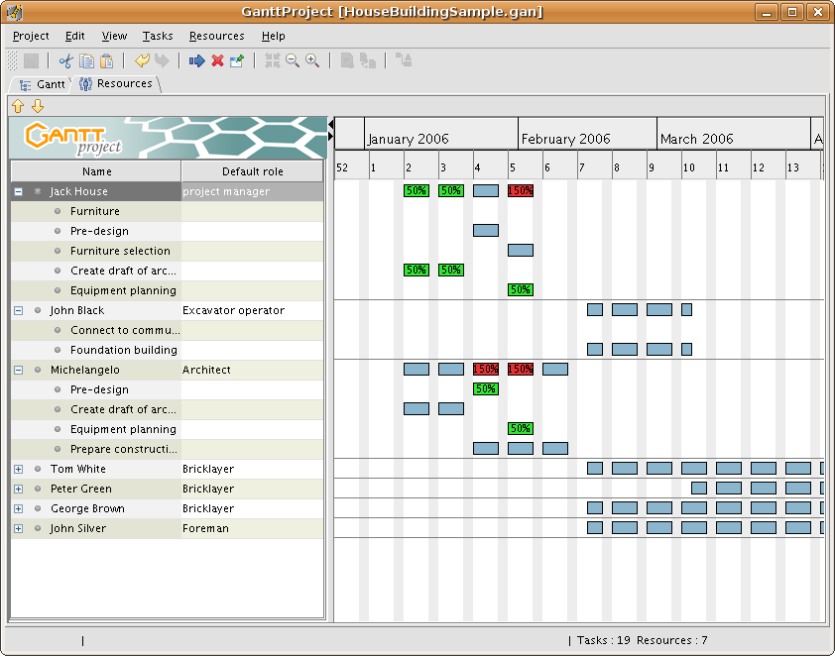Expand the Tom White resource row
Viewport: 835px width, 656px height.
(x=18, y=469)
